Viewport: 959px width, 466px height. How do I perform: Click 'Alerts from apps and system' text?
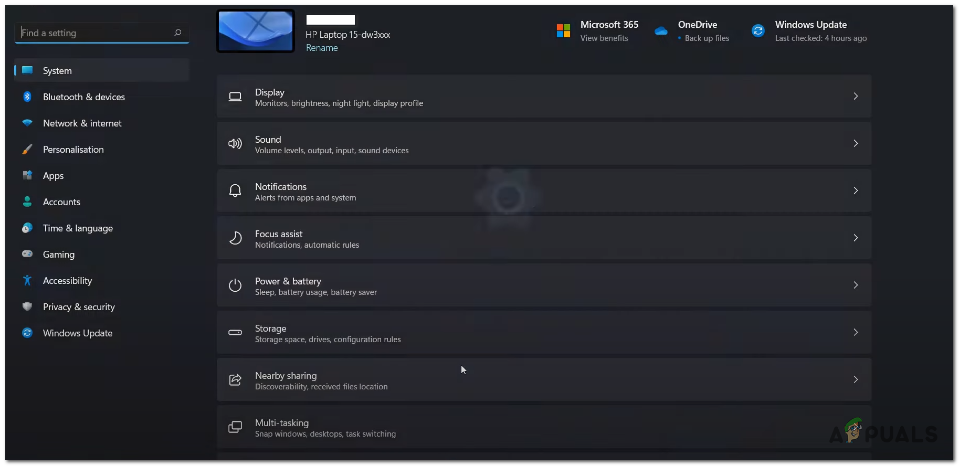coord(305,198)
